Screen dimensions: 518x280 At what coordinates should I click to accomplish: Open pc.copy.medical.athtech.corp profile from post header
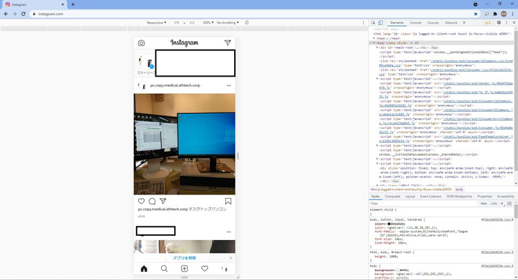click(x=175, y=86)
